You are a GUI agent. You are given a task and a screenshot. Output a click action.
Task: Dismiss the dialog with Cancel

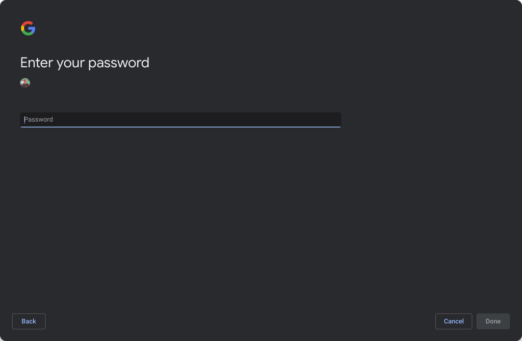click(x=454, y=321)
